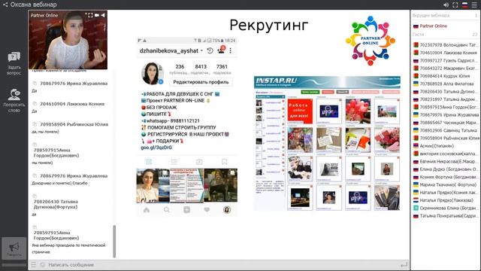The image size is (481, 271).
Task: Click the goo.gl/3qzDrG link in the bio
Action: (x=156, y=148)
